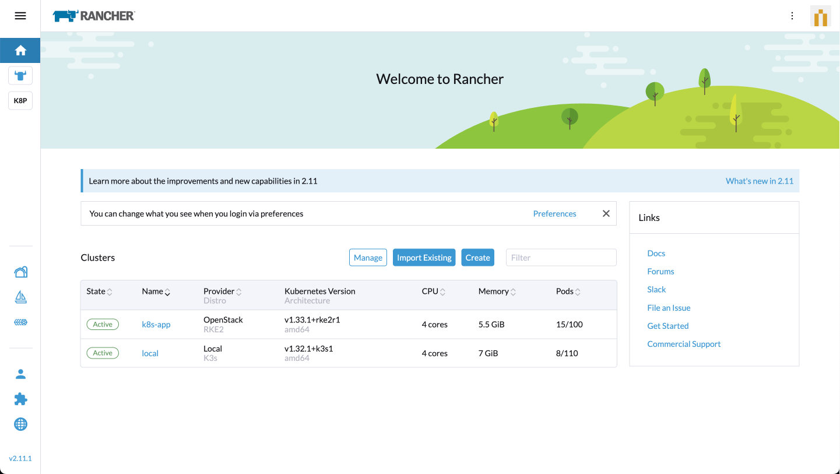Open Virtualization Management icon in sidebar
840x474 pixels.
pyautogui.click(x=20, y=322)
